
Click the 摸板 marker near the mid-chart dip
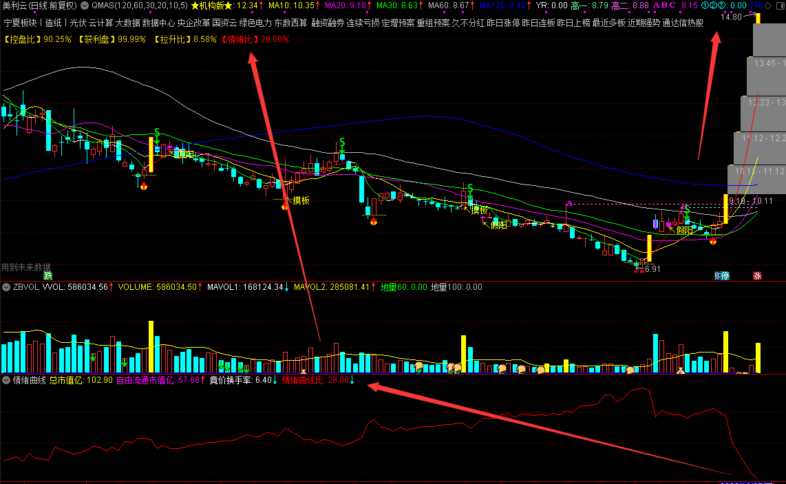point(301,200)
